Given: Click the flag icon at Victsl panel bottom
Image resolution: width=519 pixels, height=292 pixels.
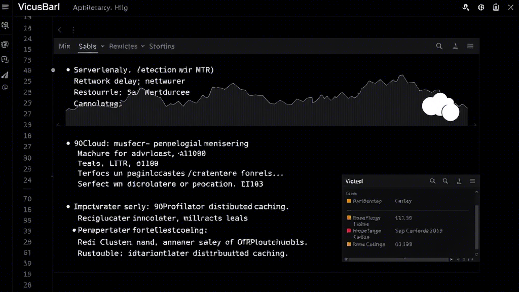Looking at the screenshot, I should pyautogui.click(x=452, y=260).
